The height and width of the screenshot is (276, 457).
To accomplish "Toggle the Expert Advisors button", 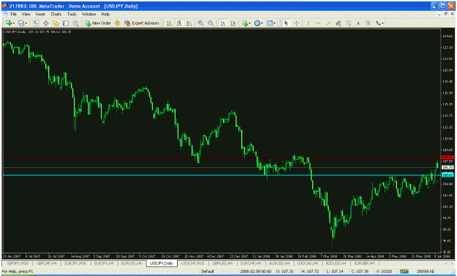I will point(142,23).
